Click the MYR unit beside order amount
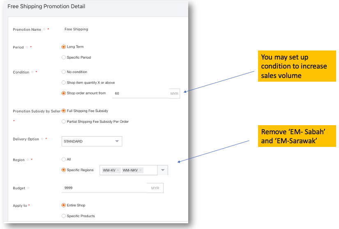Image resolution: width=339 pixels, height=229 pixels. click(174, 94)
